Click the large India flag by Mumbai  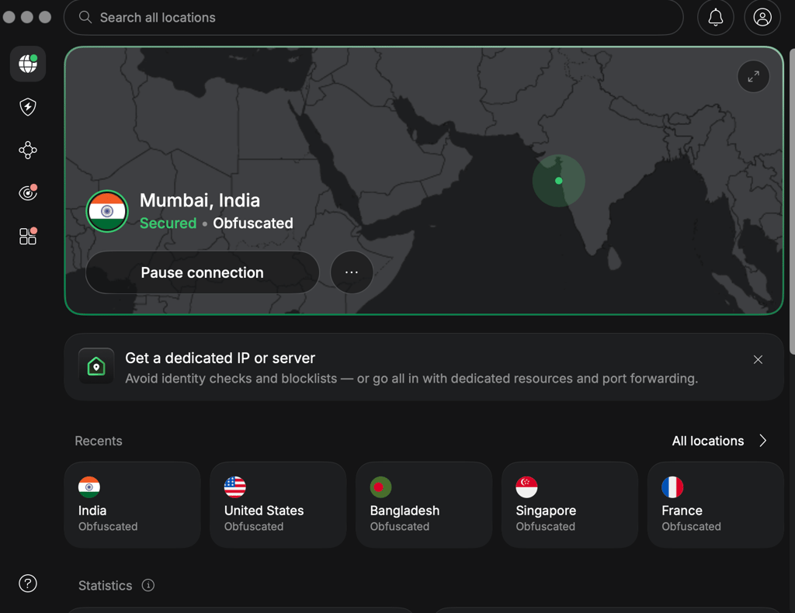point(107,211)
